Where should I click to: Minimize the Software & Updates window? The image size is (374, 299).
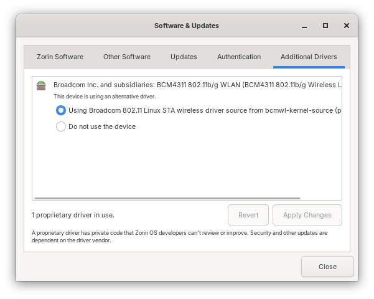point(304,26)
